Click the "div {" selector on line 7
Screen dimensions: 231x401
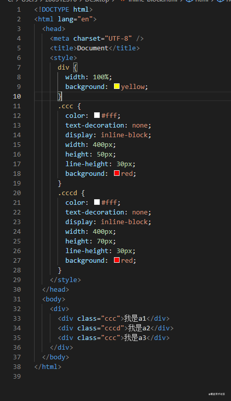pos(67,68)
